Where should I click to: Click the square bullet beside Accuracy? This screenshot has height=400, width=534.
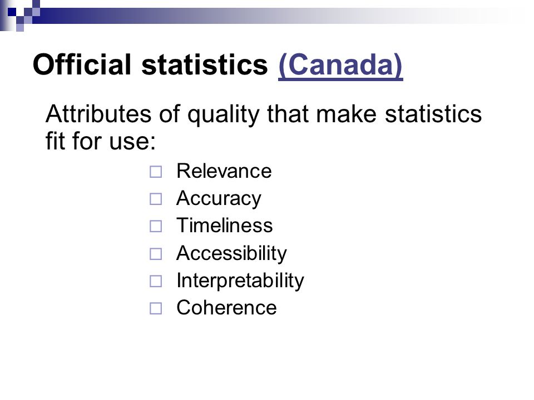(156, 199)
